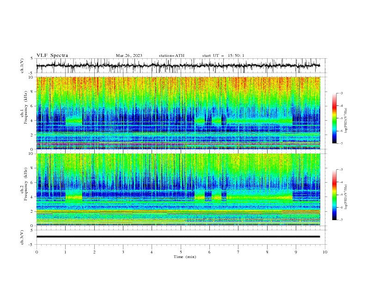This screenshot has height=283, width=366.
Task: Click the "ch.1(V)" waveform axis label
Action: (x=22, y=66)
